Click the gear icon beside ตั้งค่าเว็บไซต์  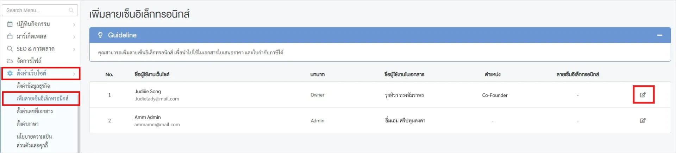(x=10, y=73)
